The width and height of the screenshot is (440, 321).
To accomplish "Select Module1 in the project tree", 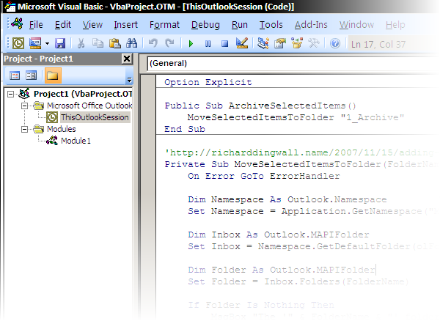I will tap(76, 141).
